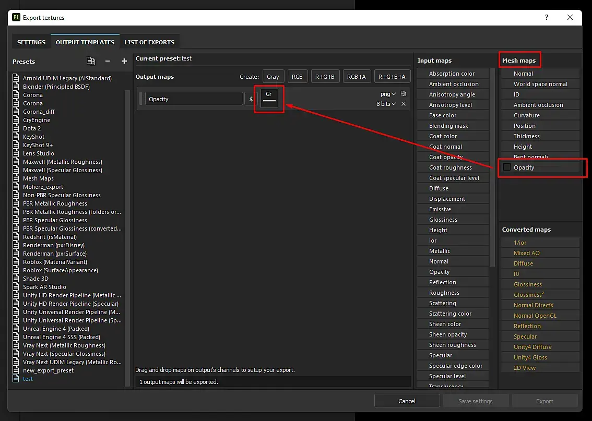Click the blue document icon of test preset

click(16, 379)
